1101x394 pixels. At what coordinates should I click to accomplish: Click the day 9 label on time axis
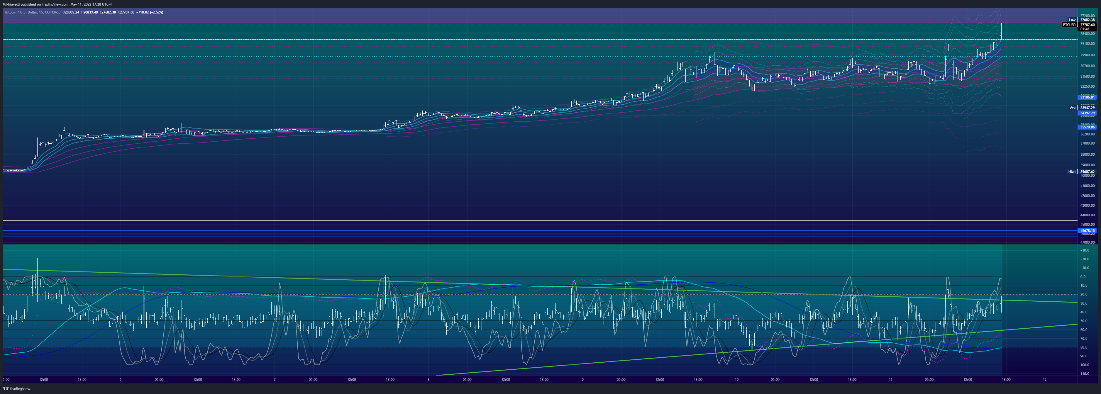pyautogui.click(x=582, y=379)
